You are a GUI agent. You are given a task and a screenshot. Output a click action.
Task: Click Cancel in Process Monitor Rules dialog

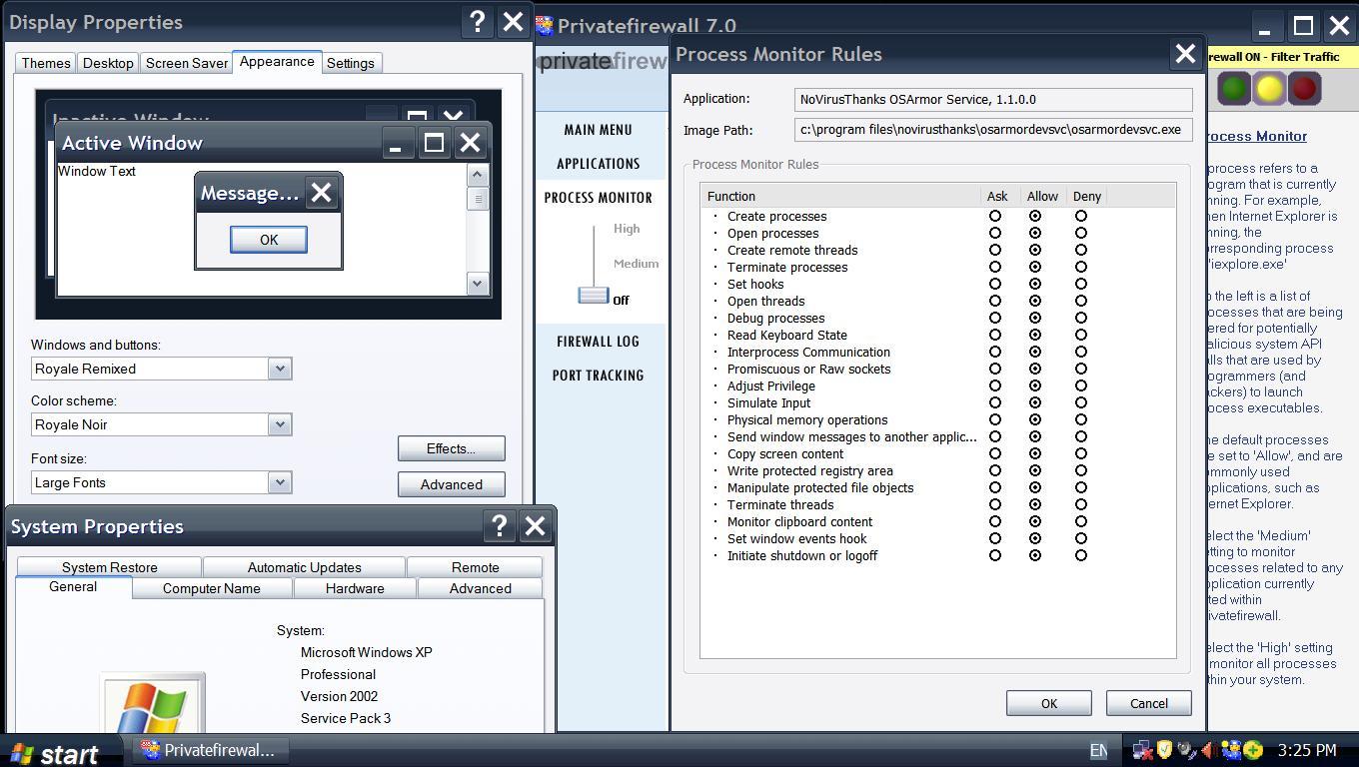(1149, 703)
